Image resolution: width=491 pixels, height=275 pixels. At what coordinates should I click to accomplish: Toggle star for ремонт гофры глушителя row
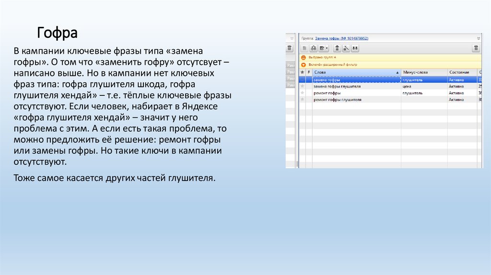[x=303, y=100]
